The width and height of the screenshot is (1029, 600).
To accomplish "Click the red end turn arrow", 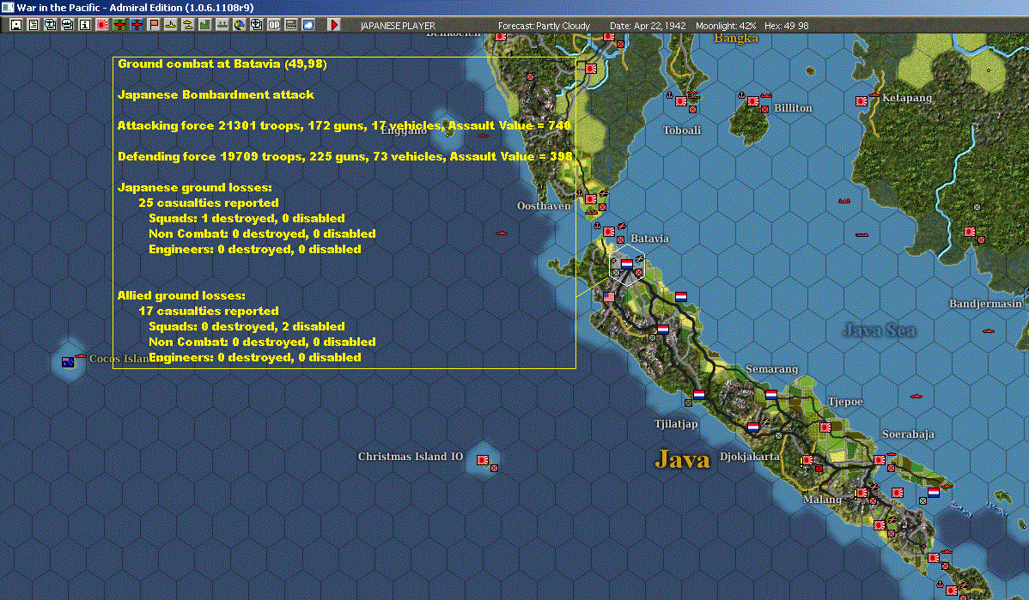I will [x=334, y=25].
